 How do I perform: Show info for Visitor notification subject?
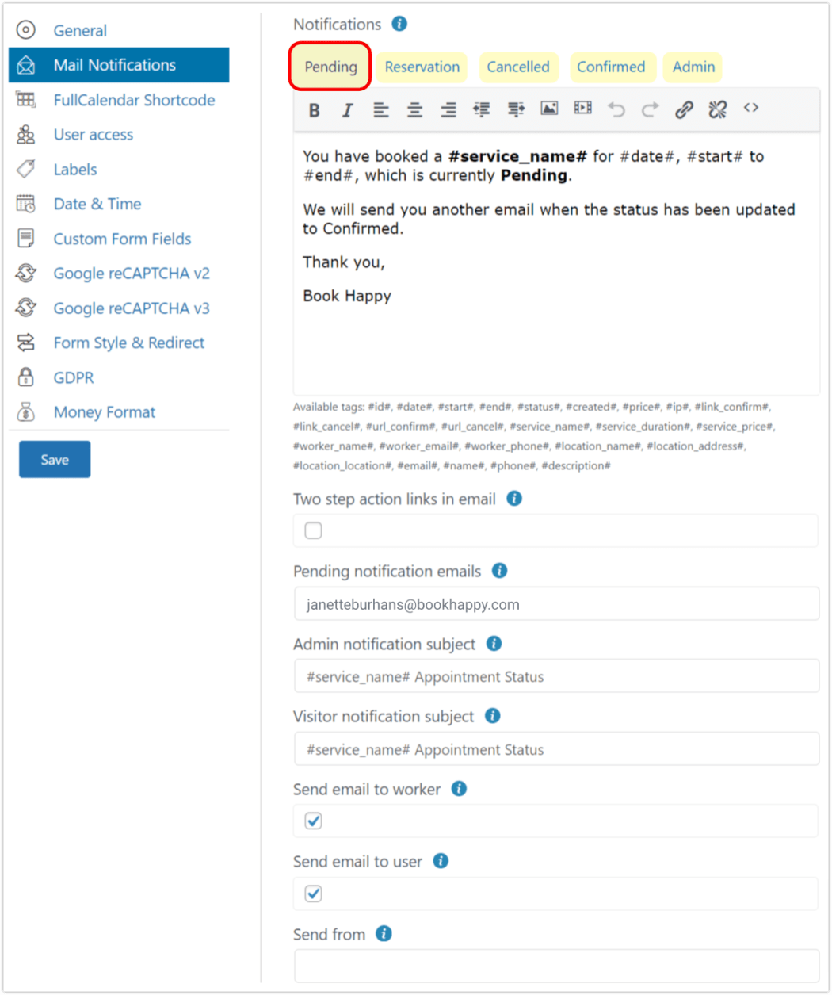click(x=492, y=716)
